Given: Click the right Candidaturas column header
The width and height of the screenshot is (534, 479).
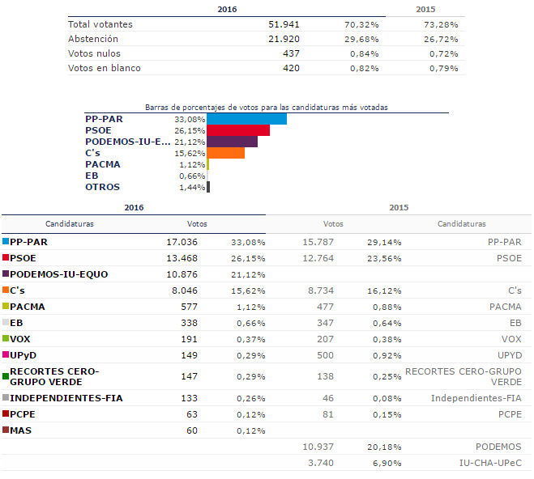Looking at the screenshot, I should pos(461,224).
